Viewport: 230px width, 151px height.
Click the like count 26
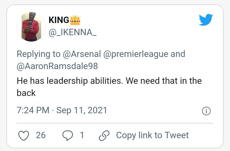tap(41, 135)
